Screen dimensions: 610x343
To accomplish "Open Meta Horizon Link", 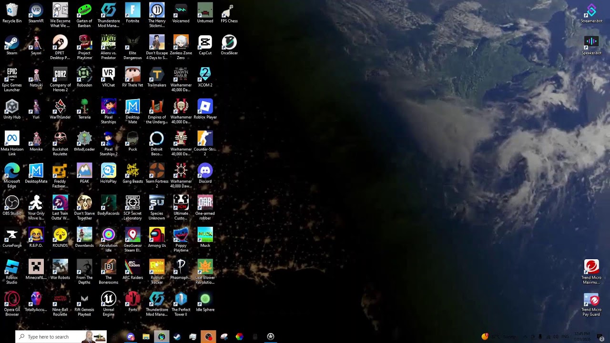I will [12, 143].
